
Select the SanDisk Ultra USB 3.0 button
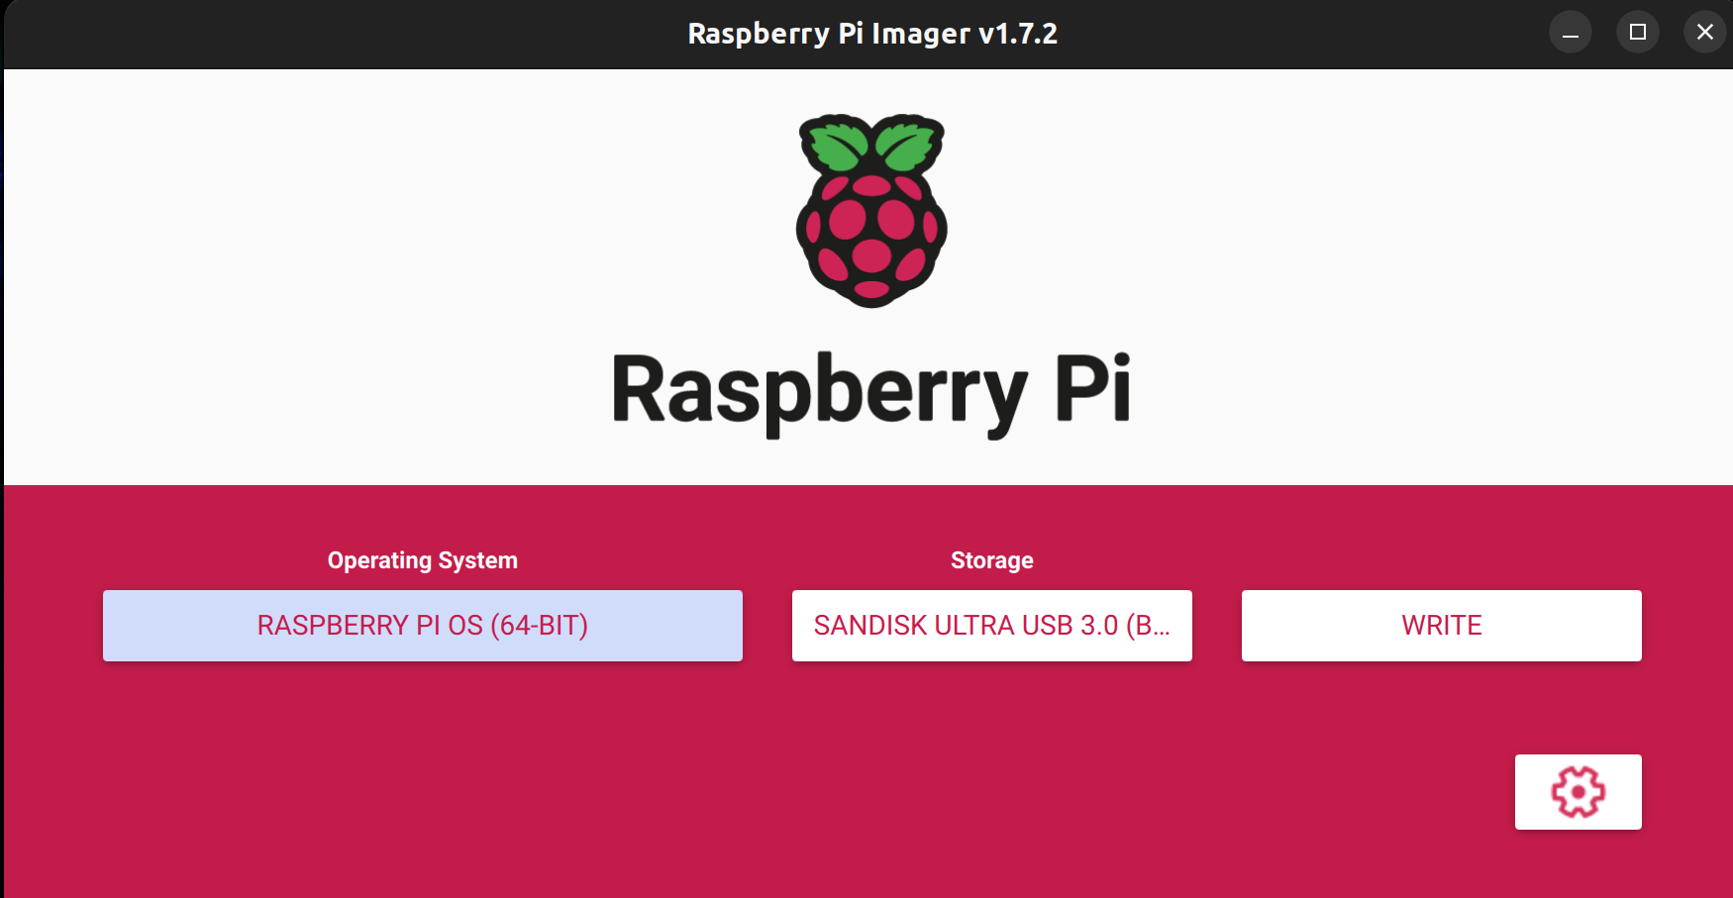991,626
